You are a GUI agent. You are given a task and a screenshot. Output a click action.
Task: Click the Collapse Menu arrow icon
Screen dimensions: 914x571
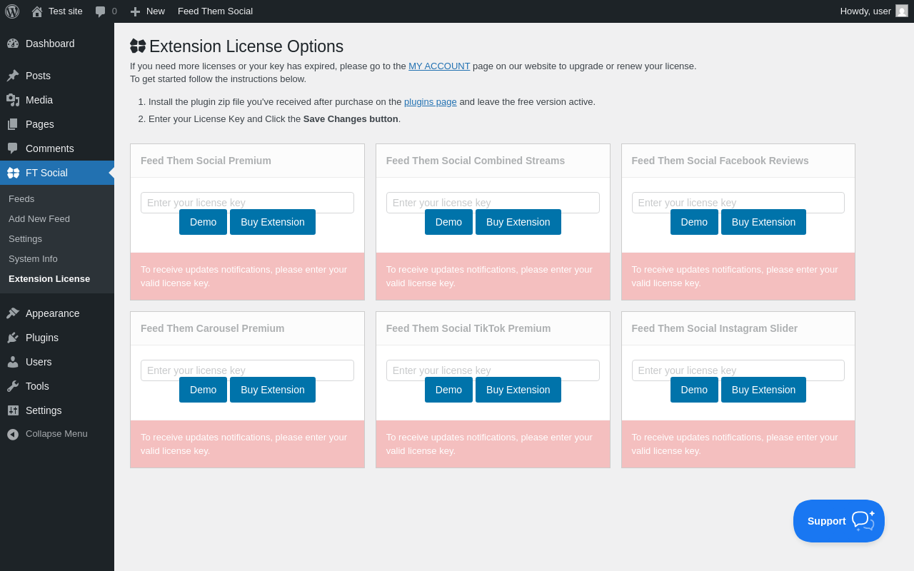click(13, 434)
